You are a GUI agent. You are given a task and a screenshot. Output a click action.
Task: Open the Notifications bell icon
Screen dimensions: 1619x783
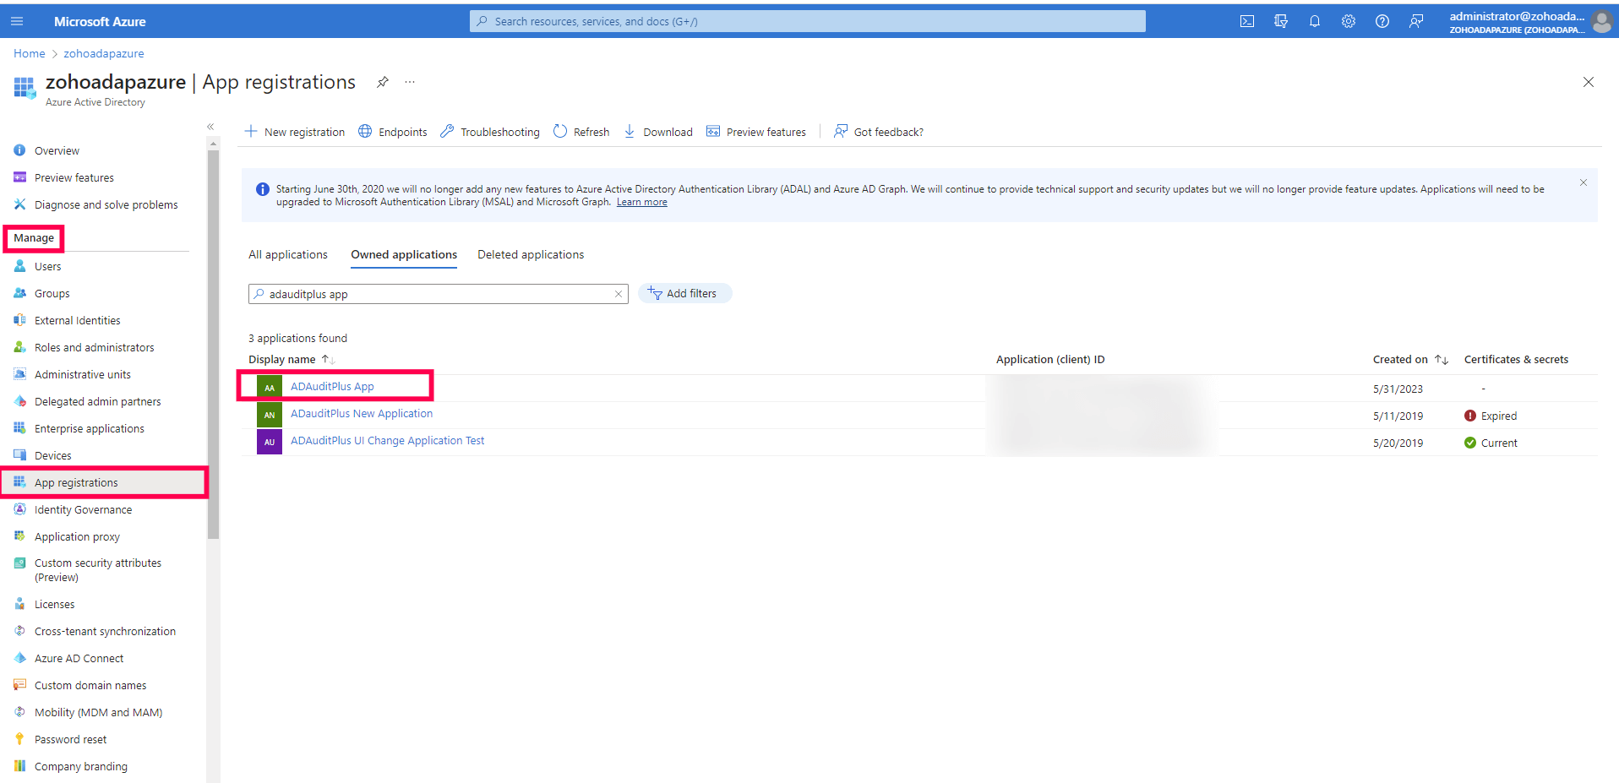click(x=1314, y=20)
